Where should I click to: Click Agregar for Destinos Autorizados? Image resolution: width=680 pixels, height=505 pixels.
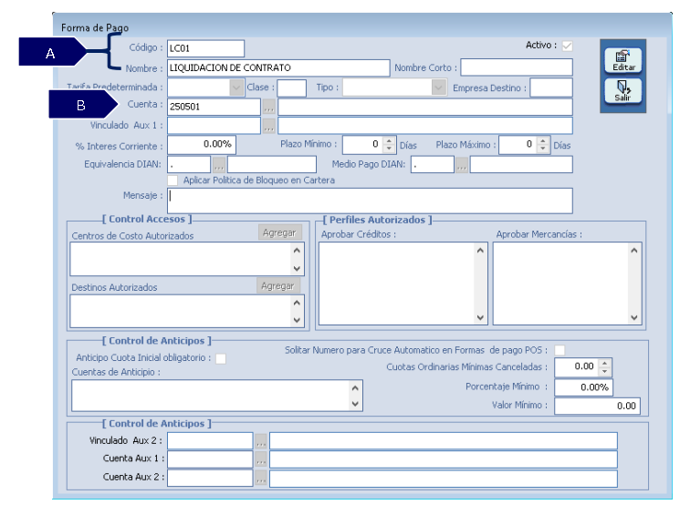click(x=278, y=286)
